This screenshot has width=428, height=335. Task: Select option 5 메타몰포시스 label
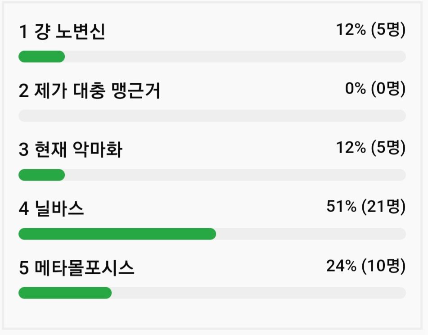point(77,268)
